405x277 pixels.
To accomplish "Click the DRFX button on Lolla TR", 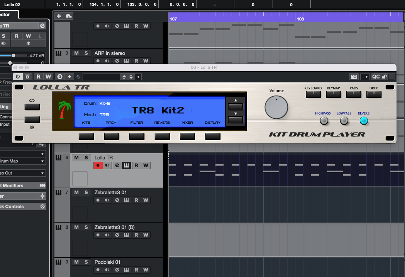I will [374, 94].
